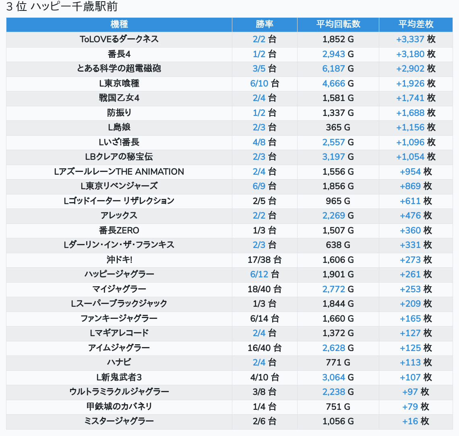This screenshot has width=459, height=436.
Task: Click the +3,337 average difference value
Action: tap(410, 39)
